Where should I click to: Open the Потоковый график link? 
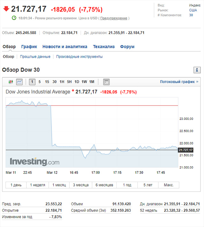coord(179,82)
